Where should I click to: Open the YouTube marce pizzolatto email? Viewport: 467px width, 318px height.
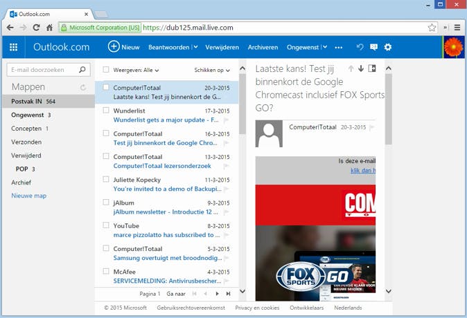(167, 230)
